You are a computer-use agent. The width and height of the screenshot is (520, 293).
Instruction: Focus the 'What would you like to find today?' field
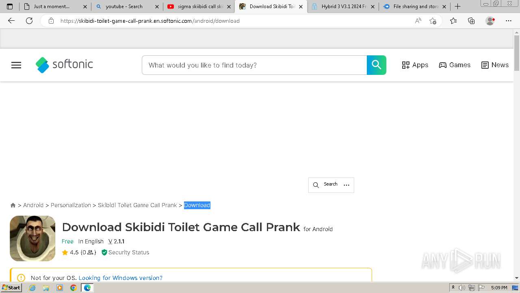pyautogui.click(x=254, y=65)
